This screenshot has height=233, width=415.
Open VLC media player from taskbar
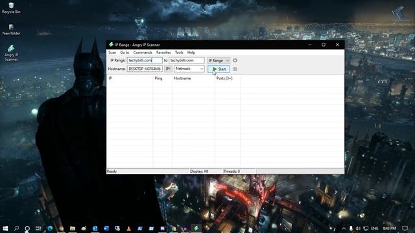tap(128, 228)
